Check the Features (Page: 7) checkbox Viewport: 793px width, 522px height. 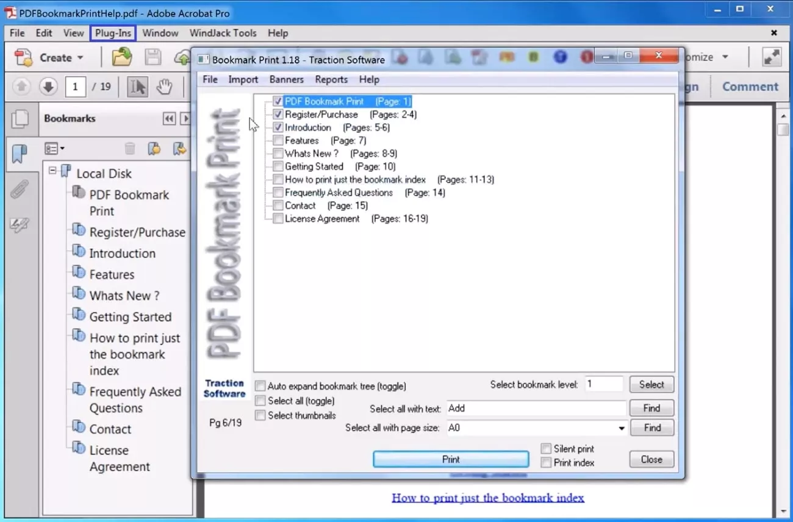pyautogui.click(x=278, y=141)
